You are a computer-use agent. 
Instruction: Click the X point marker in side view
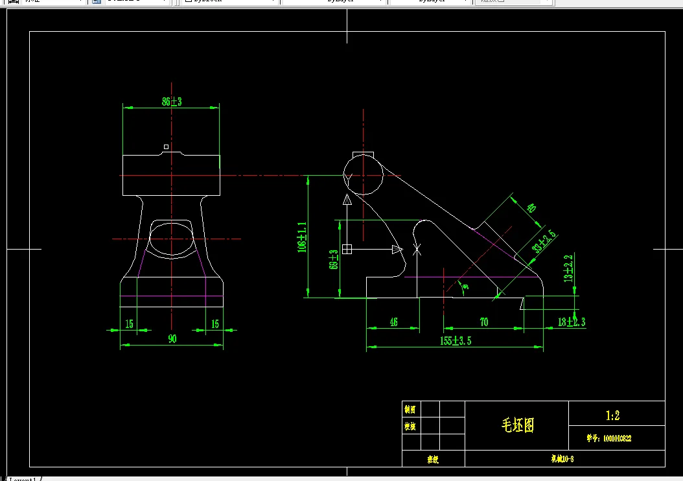[x=417, y=250]
